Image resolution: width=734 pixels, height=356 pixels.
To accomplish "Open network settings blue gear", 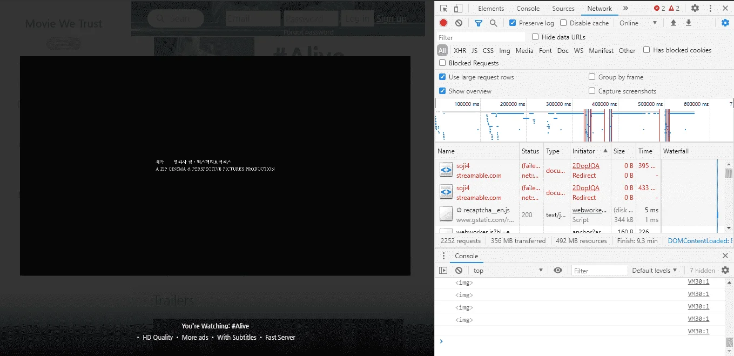I will (725, 23).
